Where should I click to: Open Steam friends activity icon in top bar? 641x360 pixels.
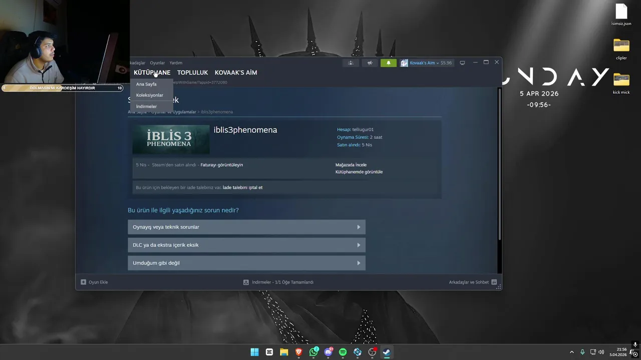(351, 63)
